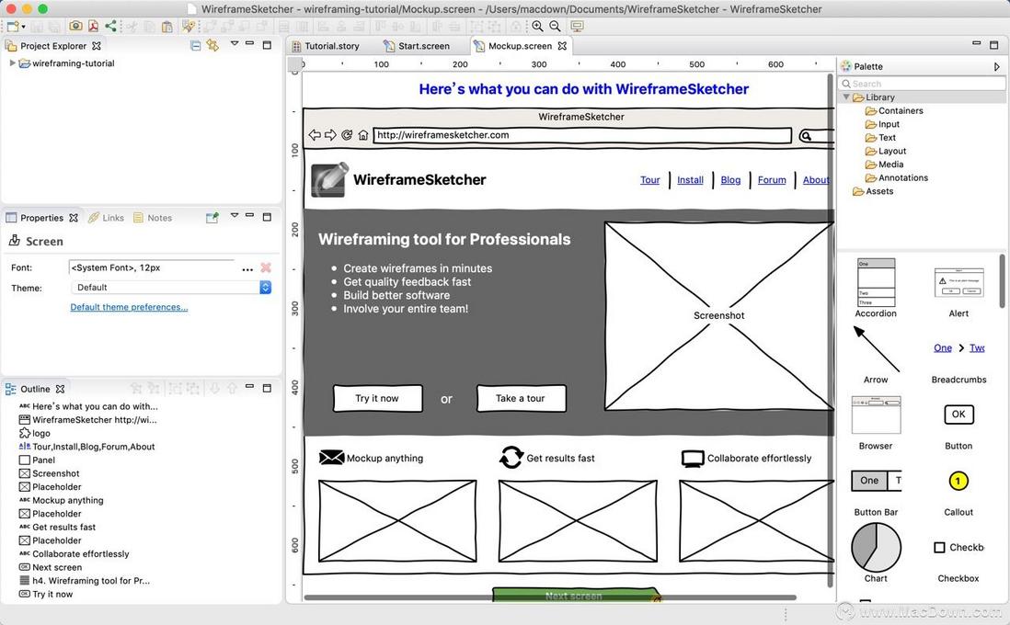The image size is (1010, 625).
Task: Click the Zoom Out magnifier icon
Action: (x=555, y=27)
